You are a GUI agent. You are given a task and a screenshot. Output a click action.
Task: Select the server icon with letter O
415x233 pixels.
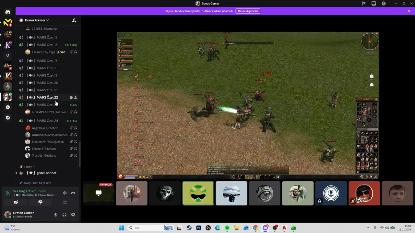click(x=8, y=55)
